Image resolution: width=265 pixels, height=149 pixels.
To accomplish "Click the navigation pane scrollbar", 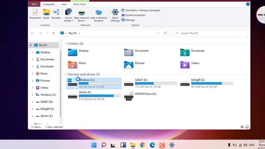I will (x=61, y=84).
